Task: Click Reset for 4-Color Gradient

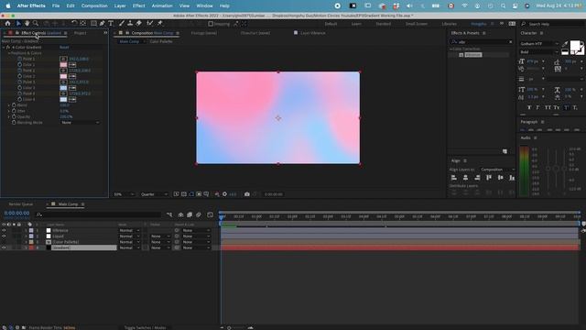Action: coord(64,48)
